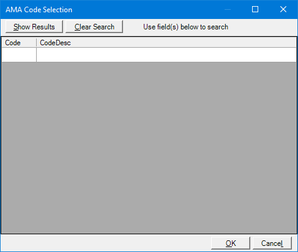Focus the Code search field cell

(19, 55)
